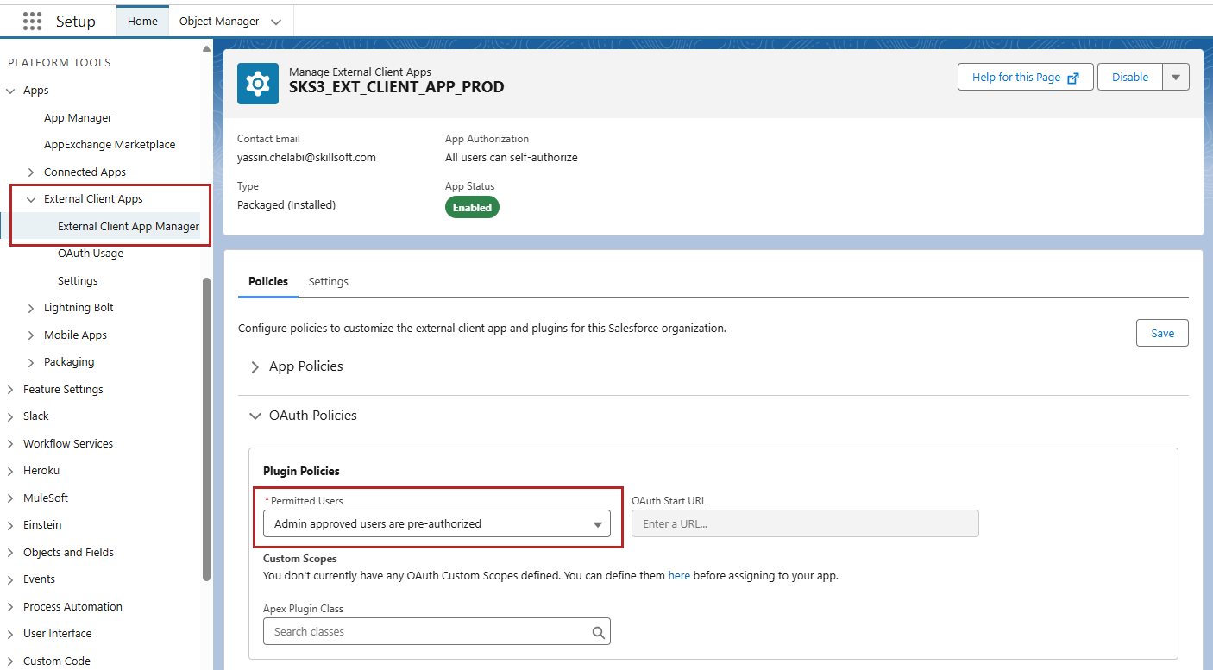Image resolution: width=1213 pixels, height=670 pixels.
Task: Expand the Mobile Apps node
Action: coord(31,335)
